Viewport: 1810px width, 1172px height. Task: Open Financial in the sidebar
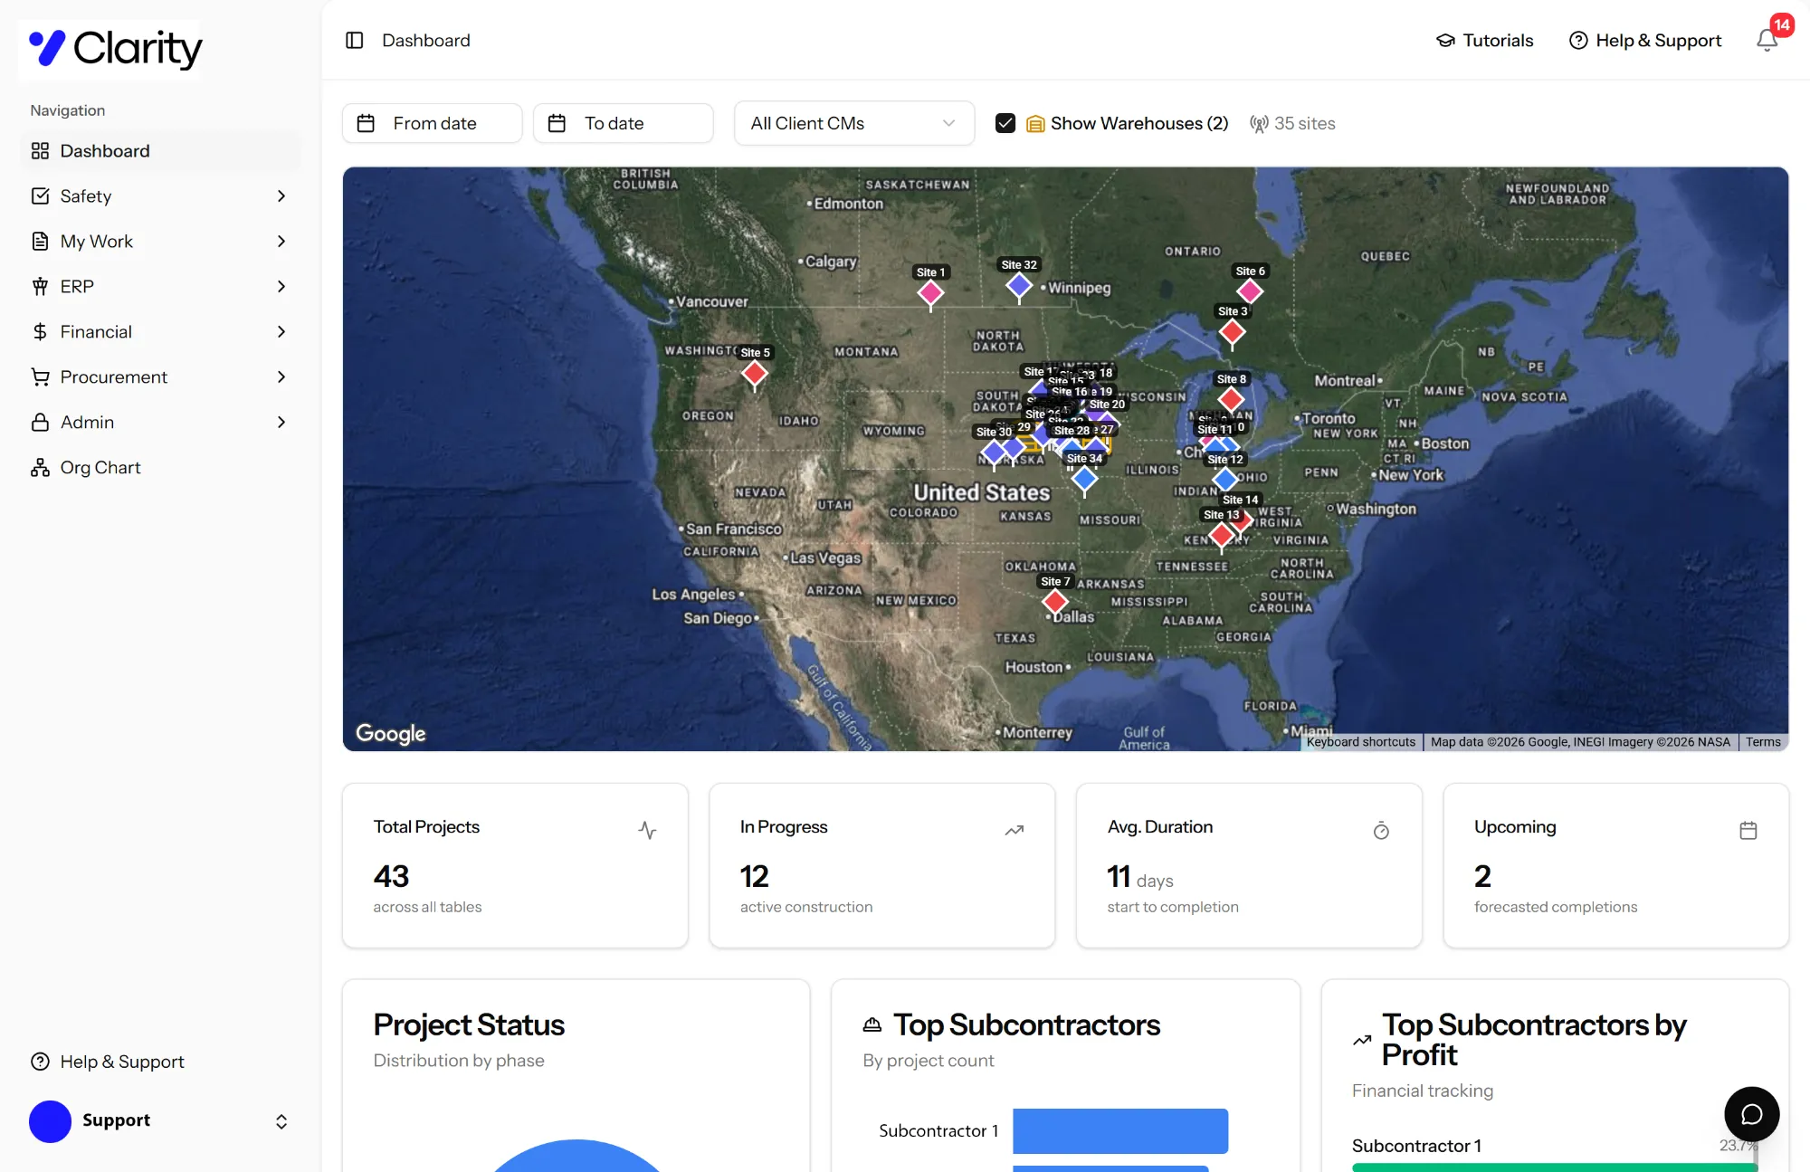coord(160,332)
